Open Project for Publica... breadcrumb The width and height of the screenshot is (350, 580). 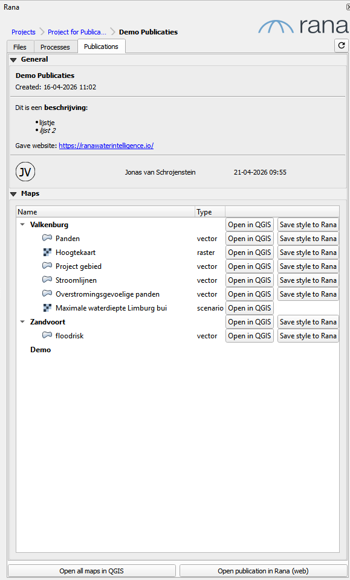click(77, 32)
